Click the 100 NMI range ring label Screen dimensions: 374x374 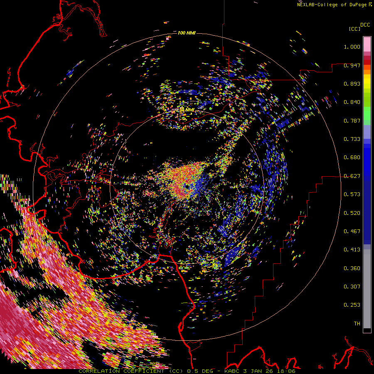[x=187, y=33]
